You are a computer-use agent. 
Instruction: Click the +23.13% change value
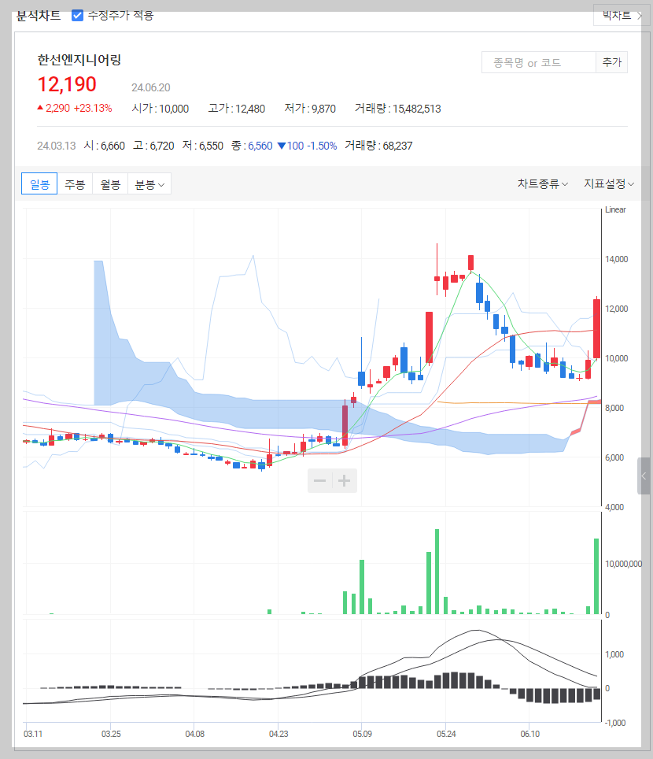(x=93, y=108)
